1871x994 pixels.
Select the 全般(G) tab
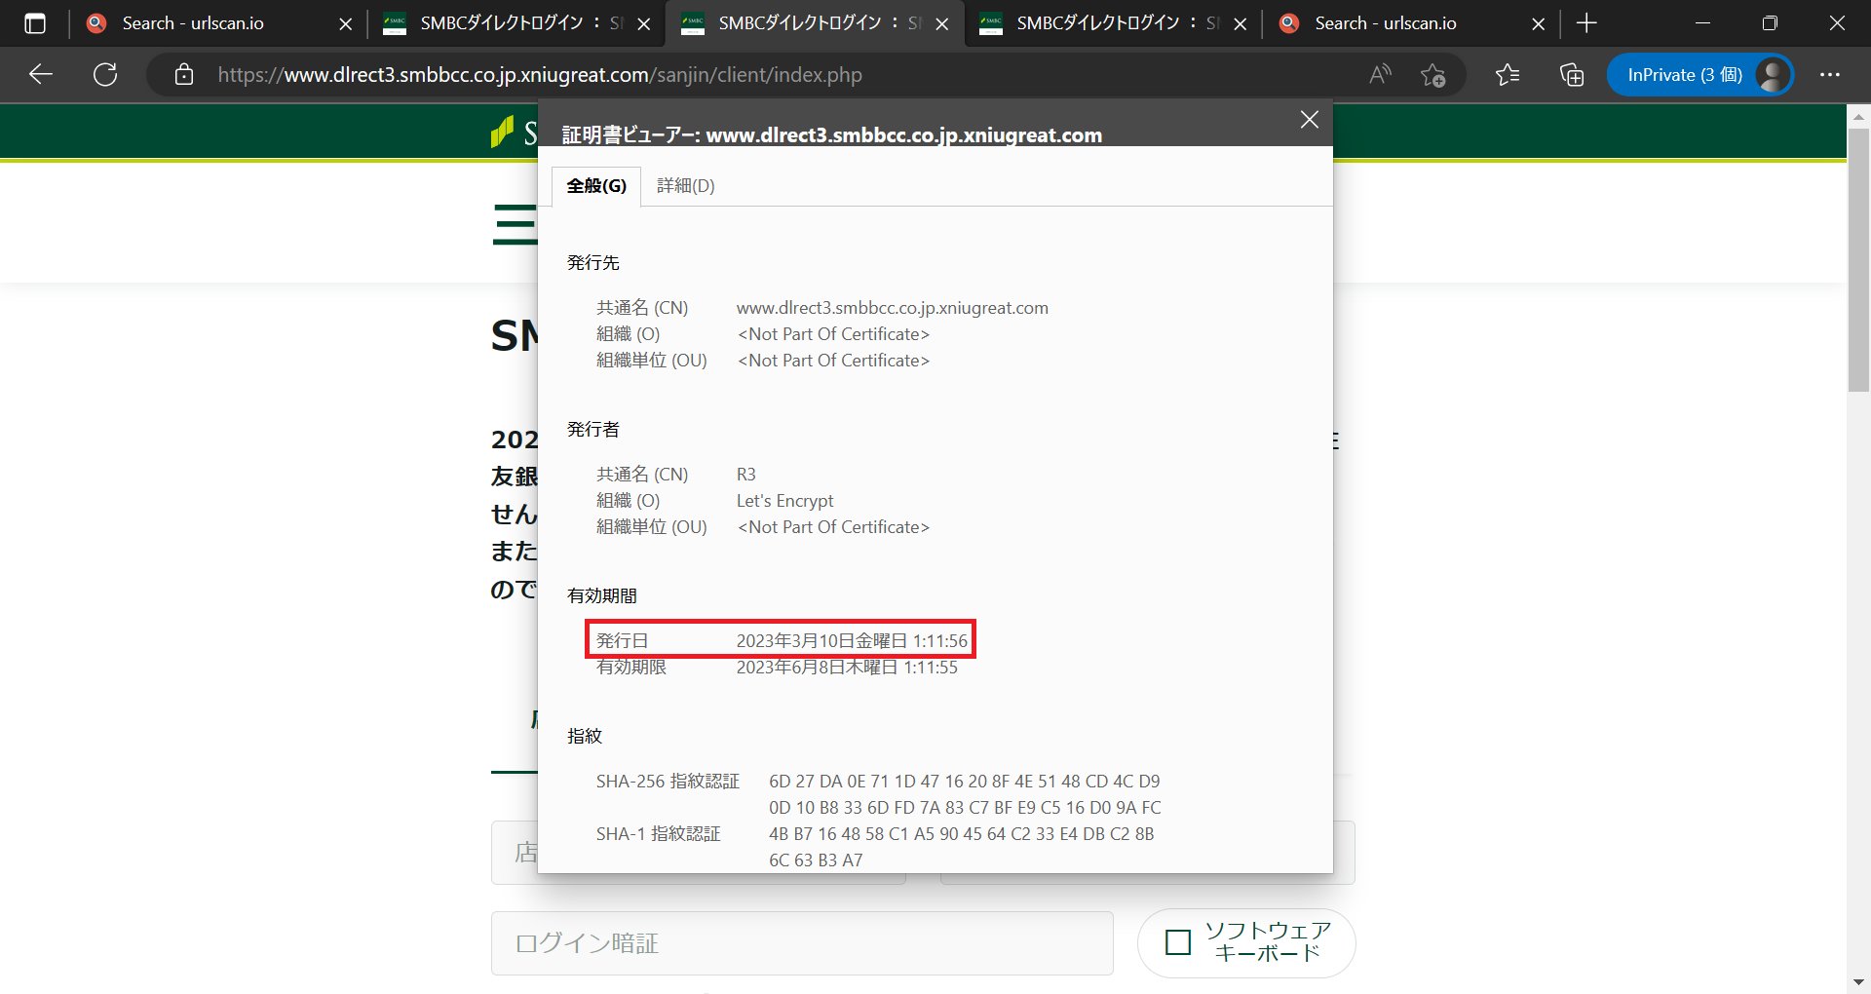596,186
